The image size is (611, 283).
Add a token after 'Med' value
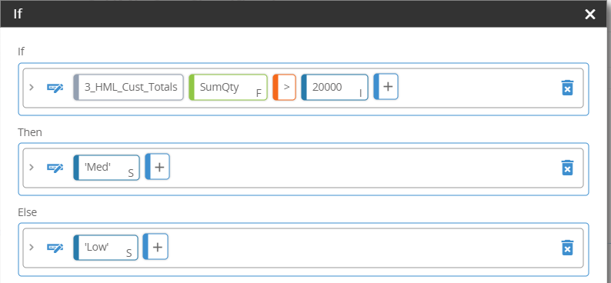pos(158,167)
